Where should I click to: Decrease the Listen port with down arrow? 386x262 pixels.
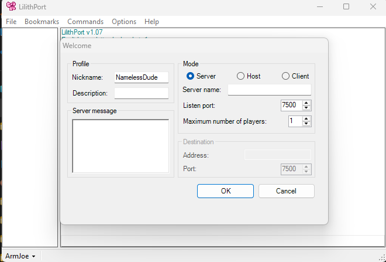[x=306, y=108]
